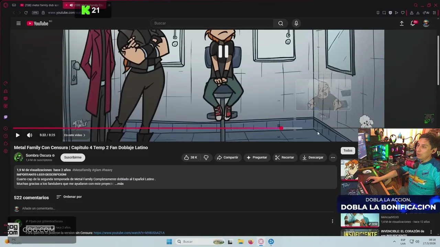This screenshot has height=247, width=440.
Task: Open more video actions menu
Action: point(333,157)
